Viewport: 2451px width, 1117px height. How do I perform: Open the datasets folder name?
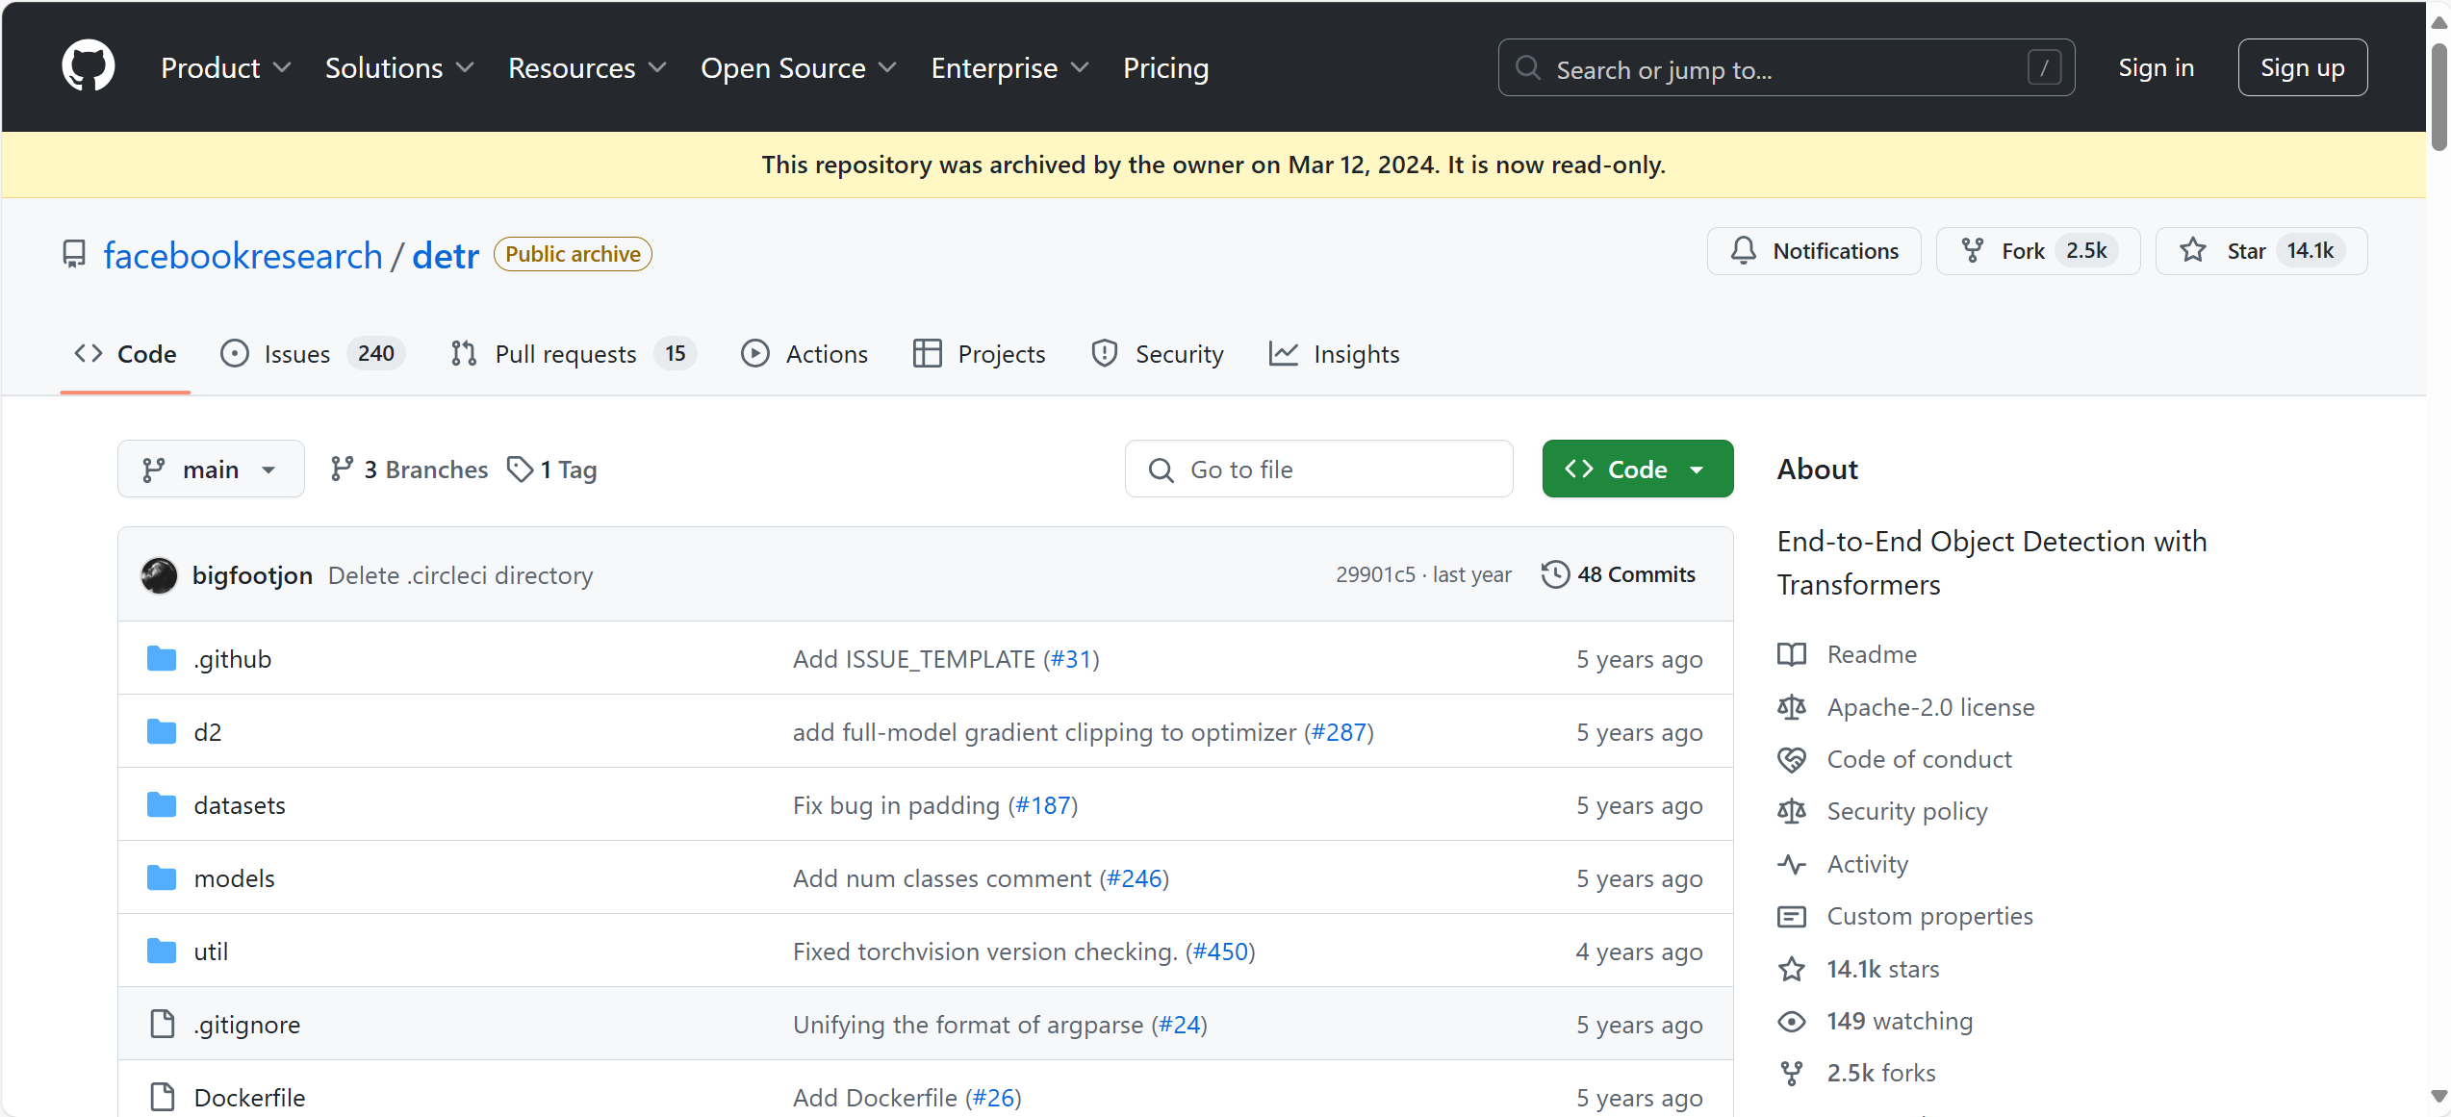[240, 805]
